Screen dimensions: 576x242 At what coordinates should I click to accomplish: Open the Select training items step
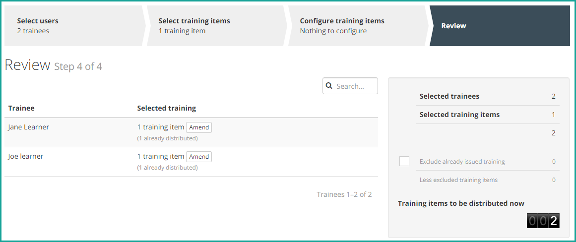tap(217, 26)
